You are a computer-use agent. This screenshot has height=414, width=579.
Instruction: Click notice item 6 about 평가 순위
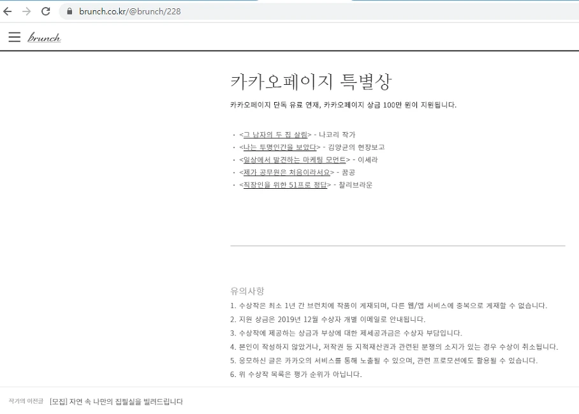pyautogui.click(x=296, y=374)
